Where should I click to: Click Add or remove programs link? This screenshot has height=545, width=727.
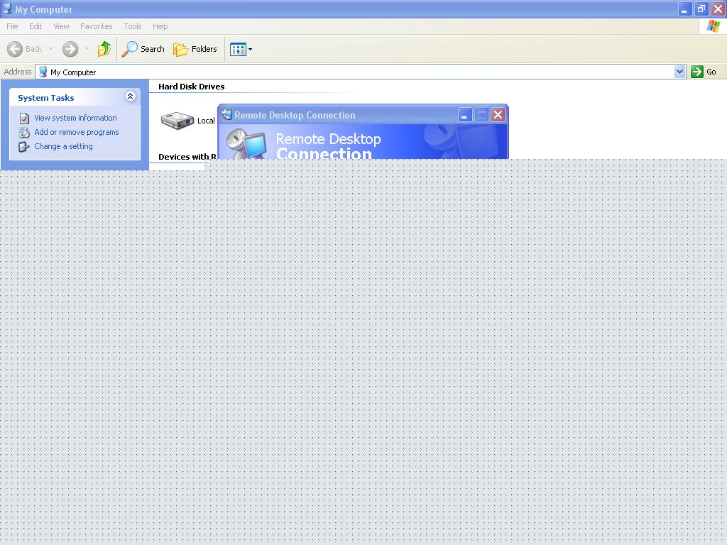point(77,132)
